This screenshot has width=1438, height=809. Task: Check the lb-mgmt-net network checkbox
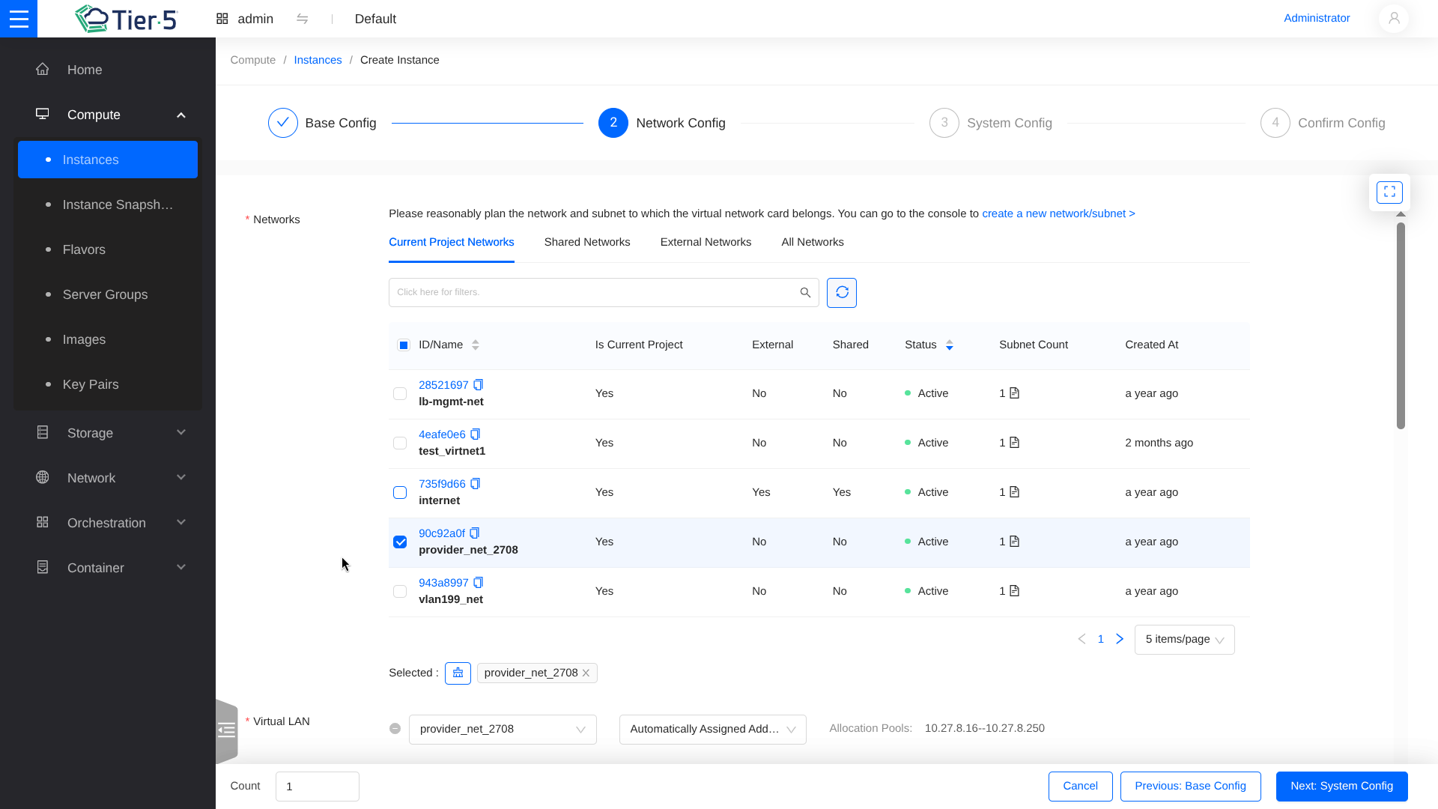400,394
